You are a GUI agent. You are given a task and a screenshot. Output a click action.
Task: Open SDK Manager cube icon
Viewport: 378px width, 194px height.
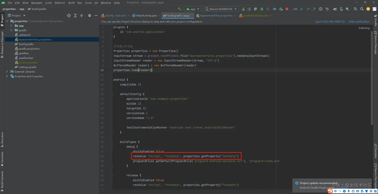[347, 9]
